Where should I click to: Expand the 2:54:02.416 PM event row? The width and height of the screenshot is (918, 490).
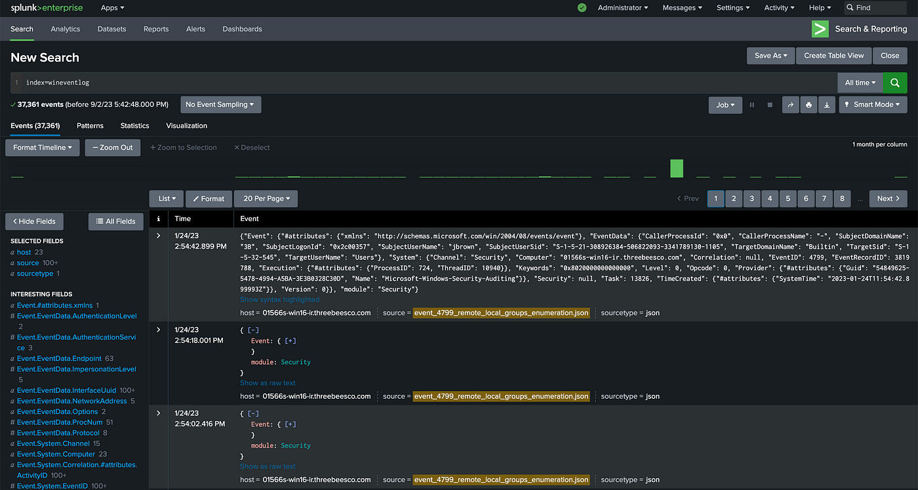point(158,413)
